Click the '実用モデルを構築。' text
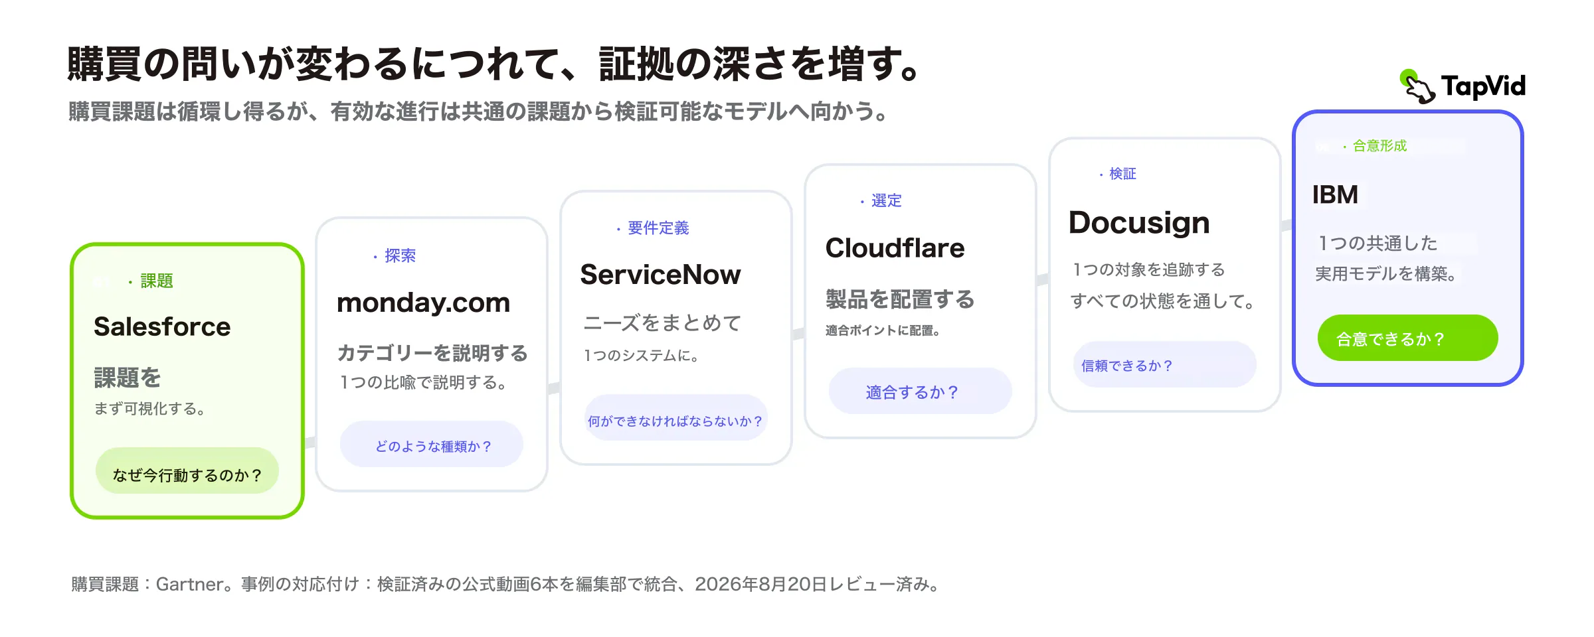 pyautogui.click(x=1387, y=273)
